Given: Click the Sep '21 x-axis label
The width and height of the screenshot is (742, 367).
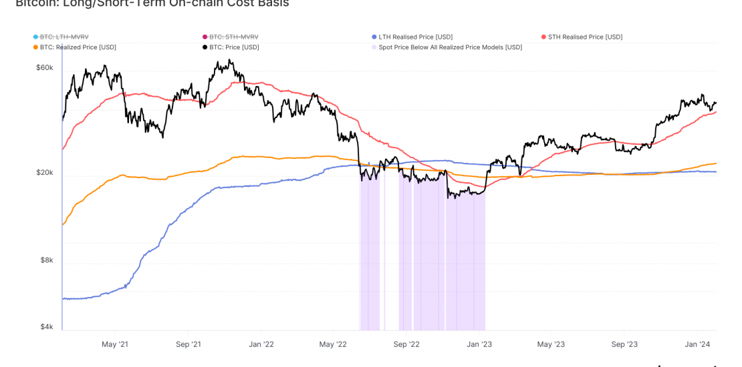Looking at the screenshot, I should pos(188,344).
